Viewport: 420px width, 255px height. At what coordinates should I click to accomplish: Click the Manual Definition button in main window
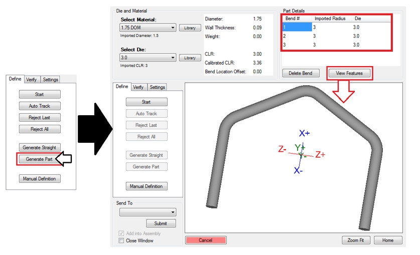click(147, 186)
